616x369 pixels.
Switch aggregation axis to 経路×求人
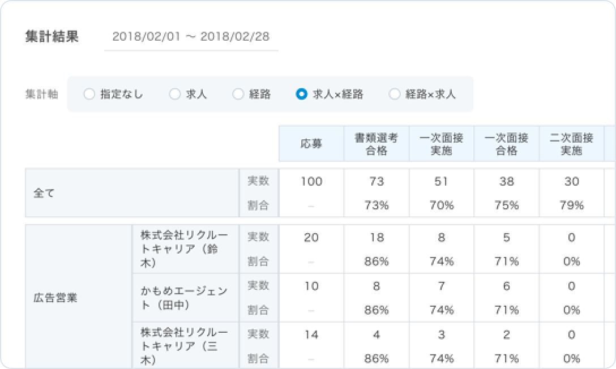[x=395, y=95]
